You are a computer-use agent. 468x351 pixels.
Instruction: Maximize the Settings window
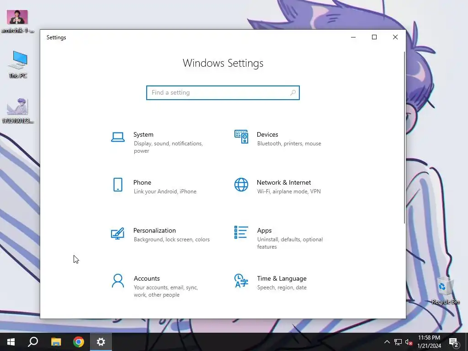(x=374, y=37)
